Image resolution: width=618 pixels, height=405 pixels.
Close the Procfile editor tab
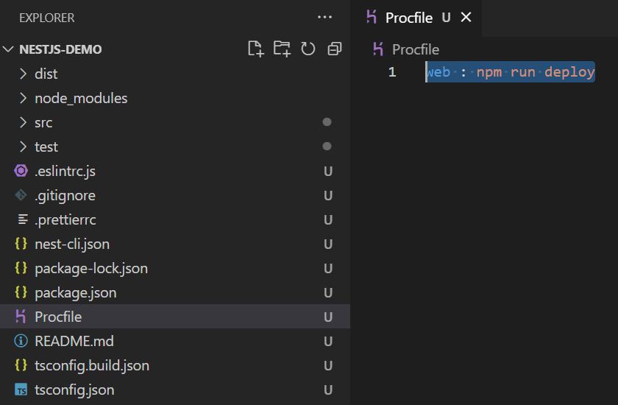click(x=466, y=18)
